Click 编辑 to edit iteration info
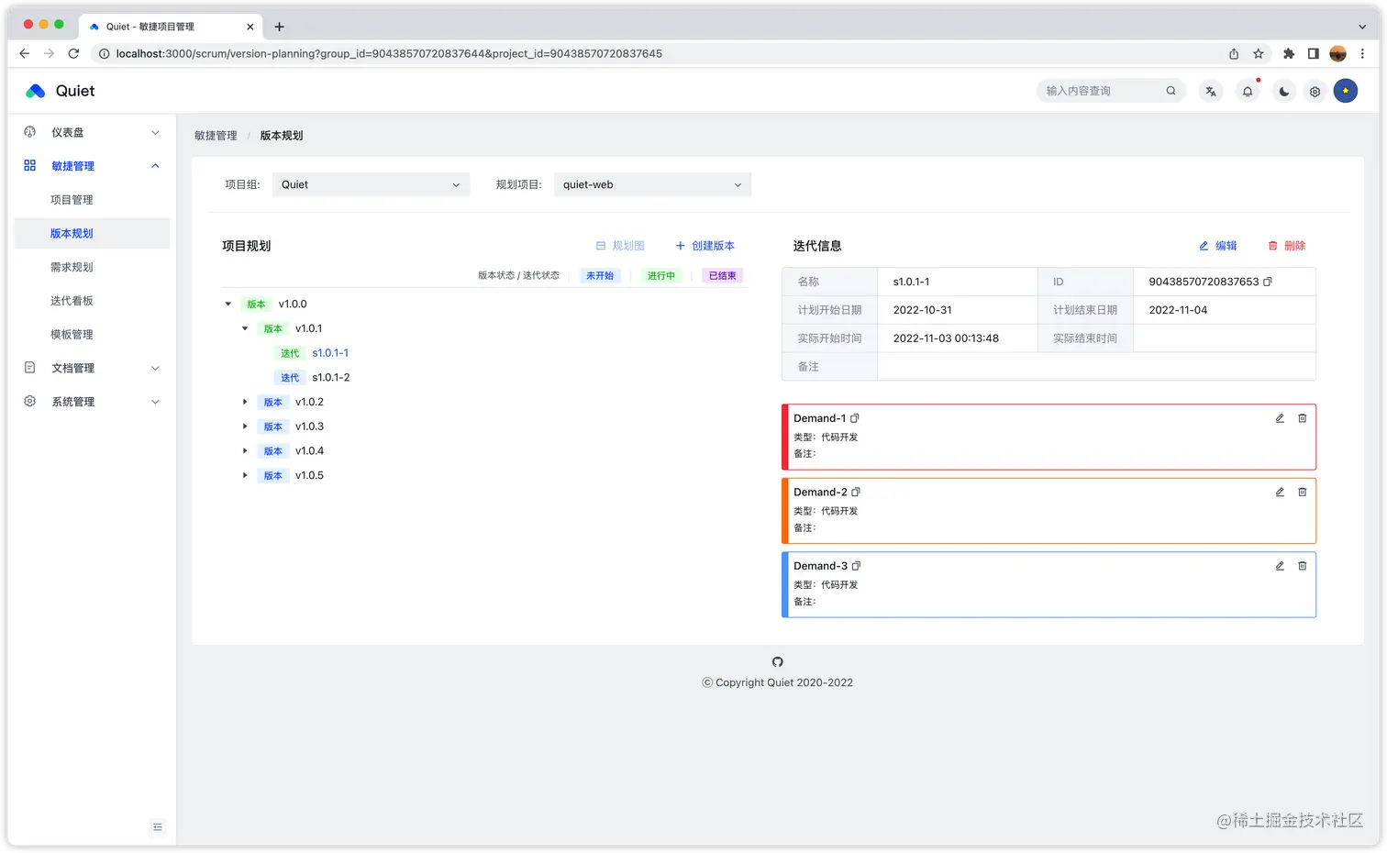The image size is (1387, 853). click(x=1218, y=246)
